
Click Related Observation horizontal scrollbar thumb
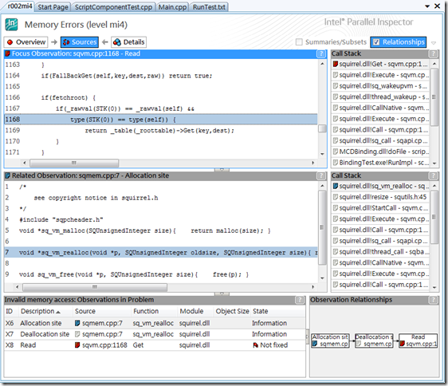point(95,287)
